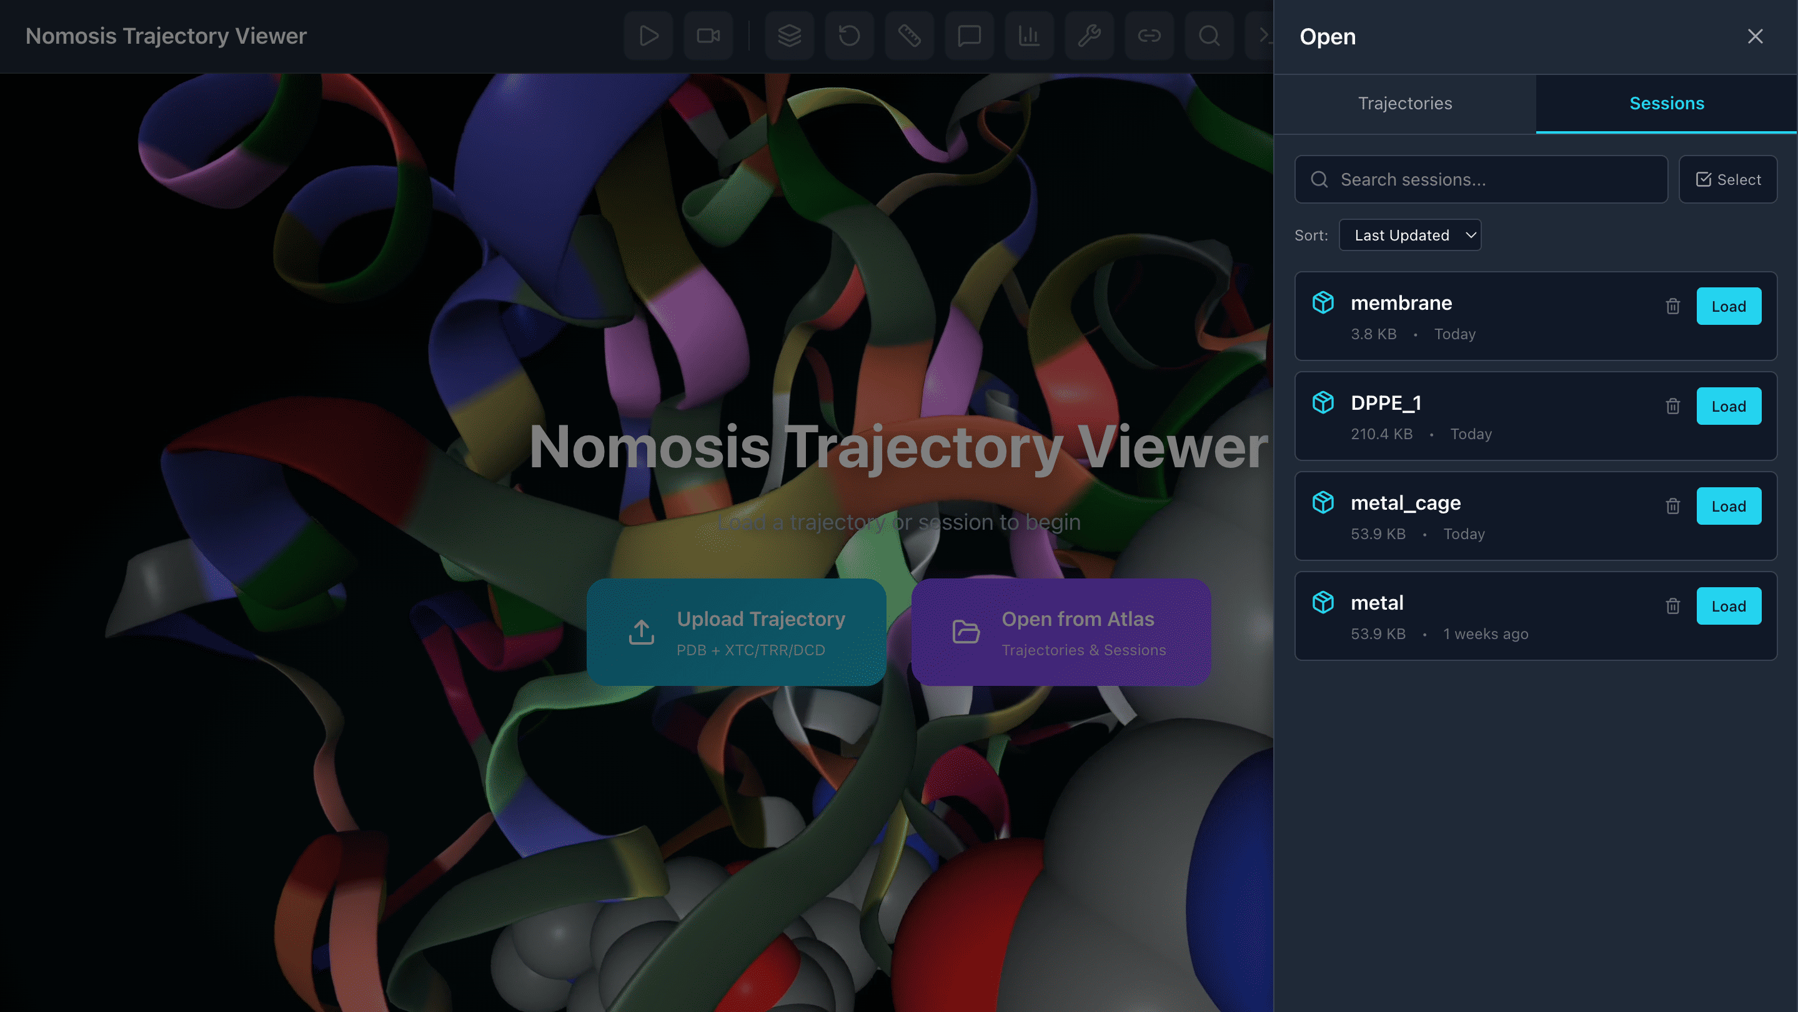Click the video camera record icon
The width and height of the screenshot is (1798, 1012).
(708, 36)
